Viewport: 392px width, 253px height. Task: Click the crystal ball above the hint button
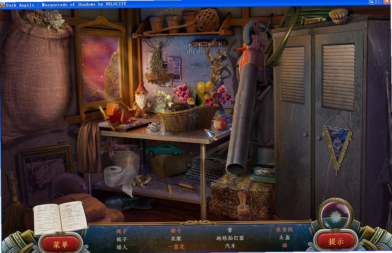pyautogui.click(x=336, y=214)
